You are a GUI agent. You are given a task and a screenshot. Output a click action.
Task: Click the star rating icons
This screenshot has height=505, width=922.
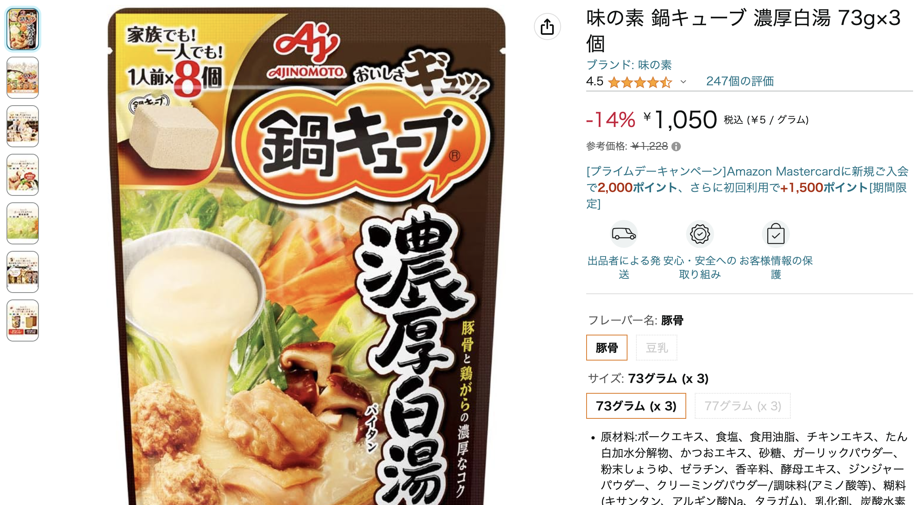[640, 82]
